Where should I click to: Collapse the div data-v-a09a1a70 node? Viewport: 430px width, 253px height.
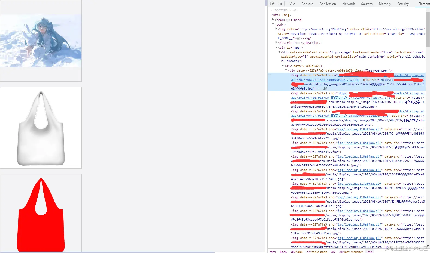[283, 66]
